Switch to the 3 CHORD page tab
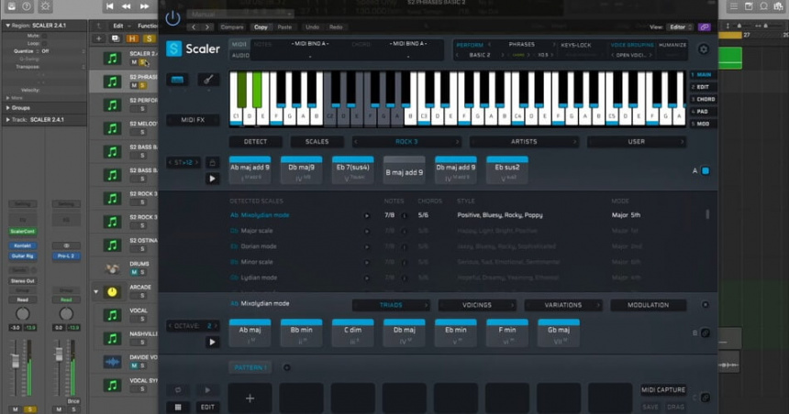The image size is (789, 414). pos(703,99)
